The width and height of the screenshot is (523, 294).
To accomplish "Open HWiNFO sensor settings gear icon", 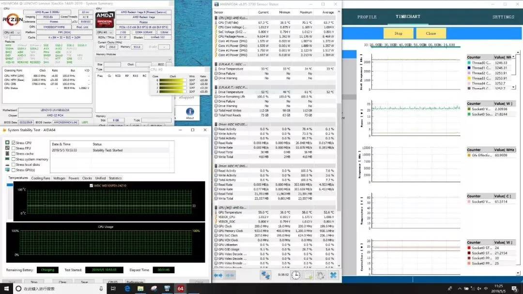I will click(x=321, y=275).
